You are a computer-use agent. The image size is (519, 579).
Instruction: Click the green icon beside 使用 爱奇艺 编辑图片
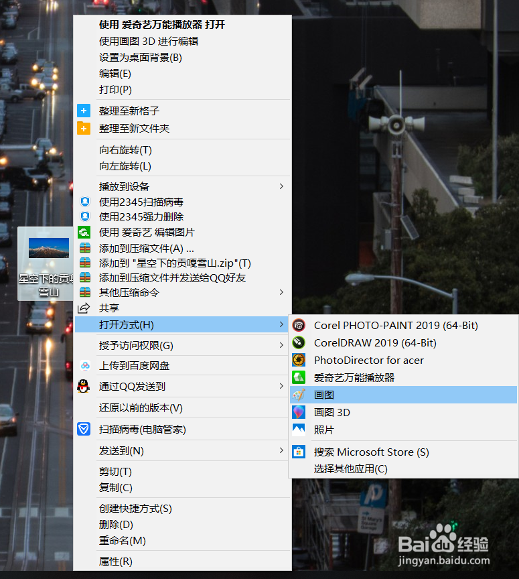pyautogui.click(x=84, y=232)
